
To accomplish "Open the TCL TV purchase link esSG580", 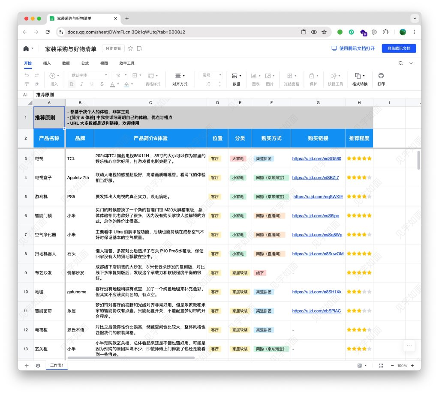I will click(317, 158).
